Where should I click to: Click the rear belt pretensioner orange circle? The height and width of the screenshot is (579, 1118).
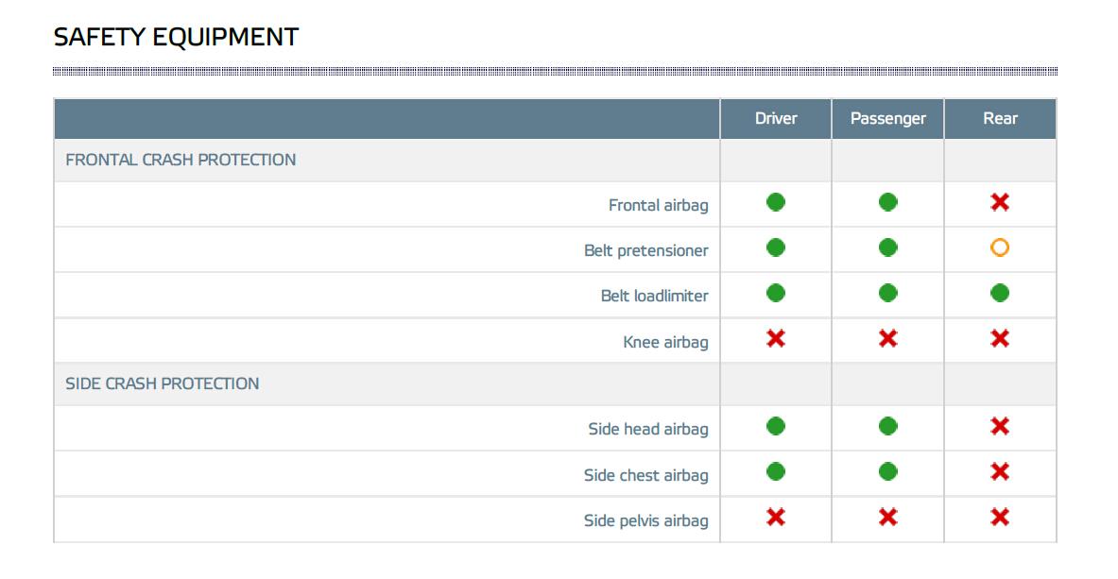point(1000,247)
